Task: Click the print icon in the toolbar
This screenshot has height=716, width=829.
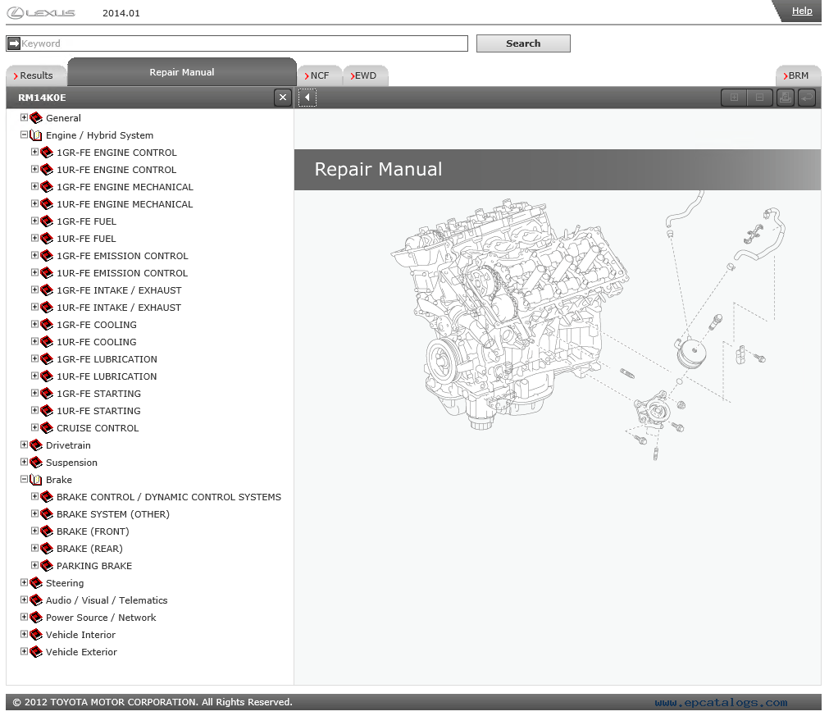Action: 785,98
